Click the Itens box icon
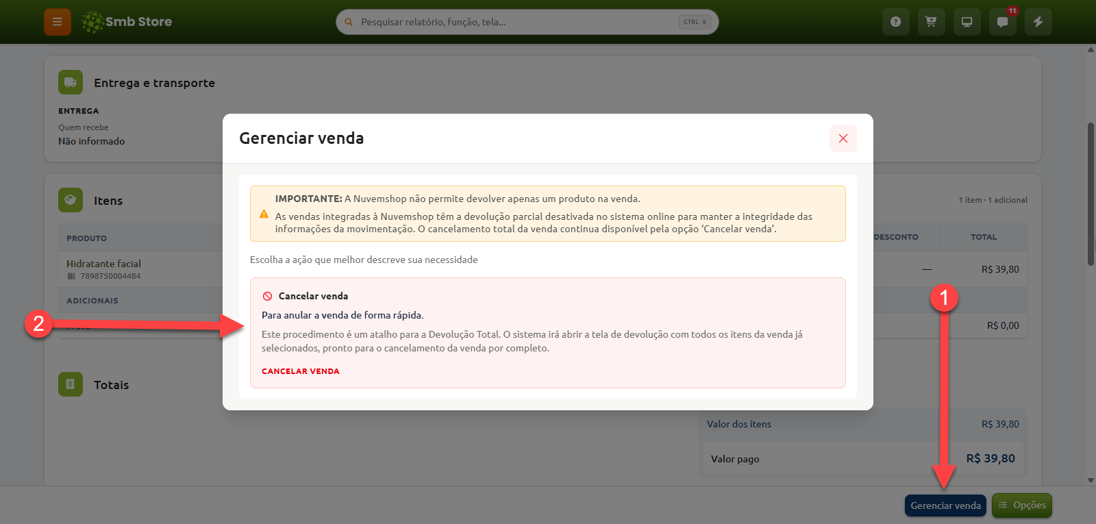The width and height of the screenshot is (1096, 524). tap(71, 200)
